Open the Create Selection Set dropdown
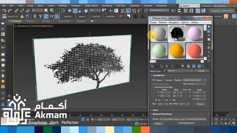Screen dimensions: 237x133 159,10
